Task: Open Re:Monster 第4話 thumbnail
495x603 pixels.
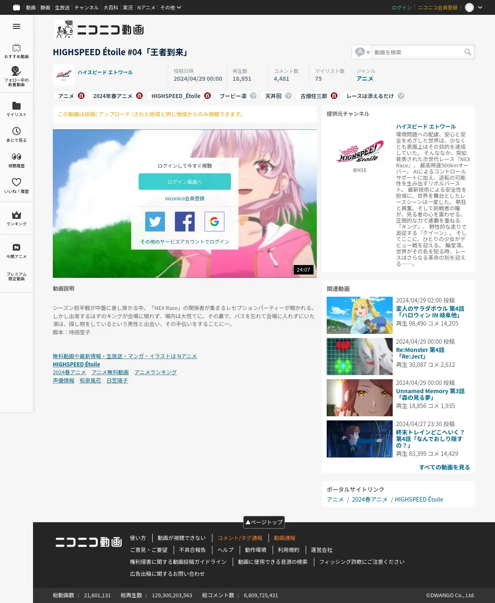Action: [360, 357]
